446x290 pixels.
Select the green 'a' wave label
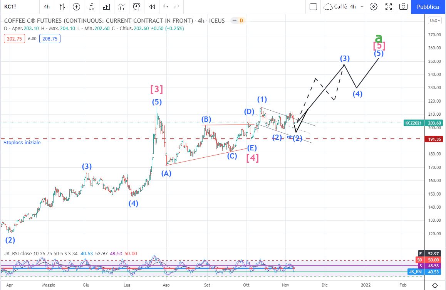379,38
